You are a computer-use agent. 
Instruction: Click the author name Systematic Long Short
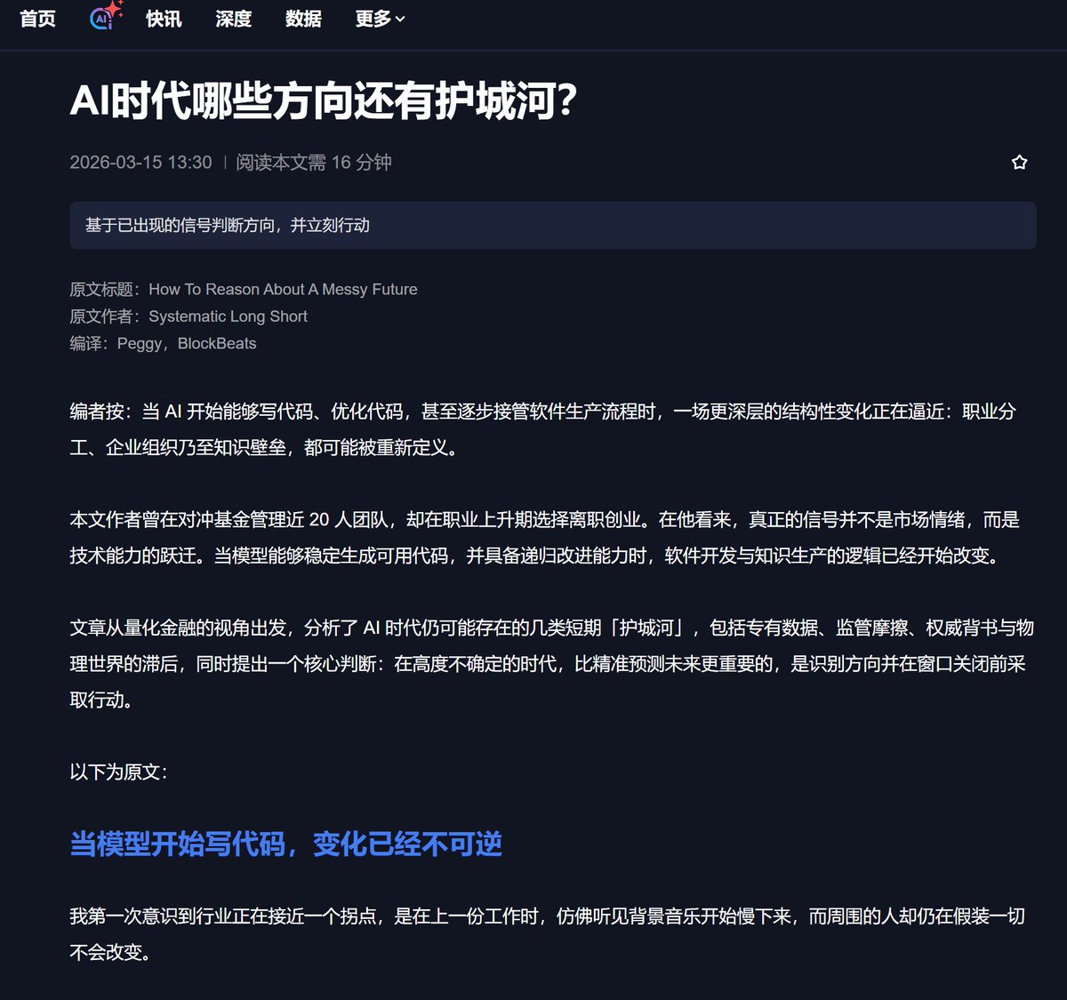228,316
